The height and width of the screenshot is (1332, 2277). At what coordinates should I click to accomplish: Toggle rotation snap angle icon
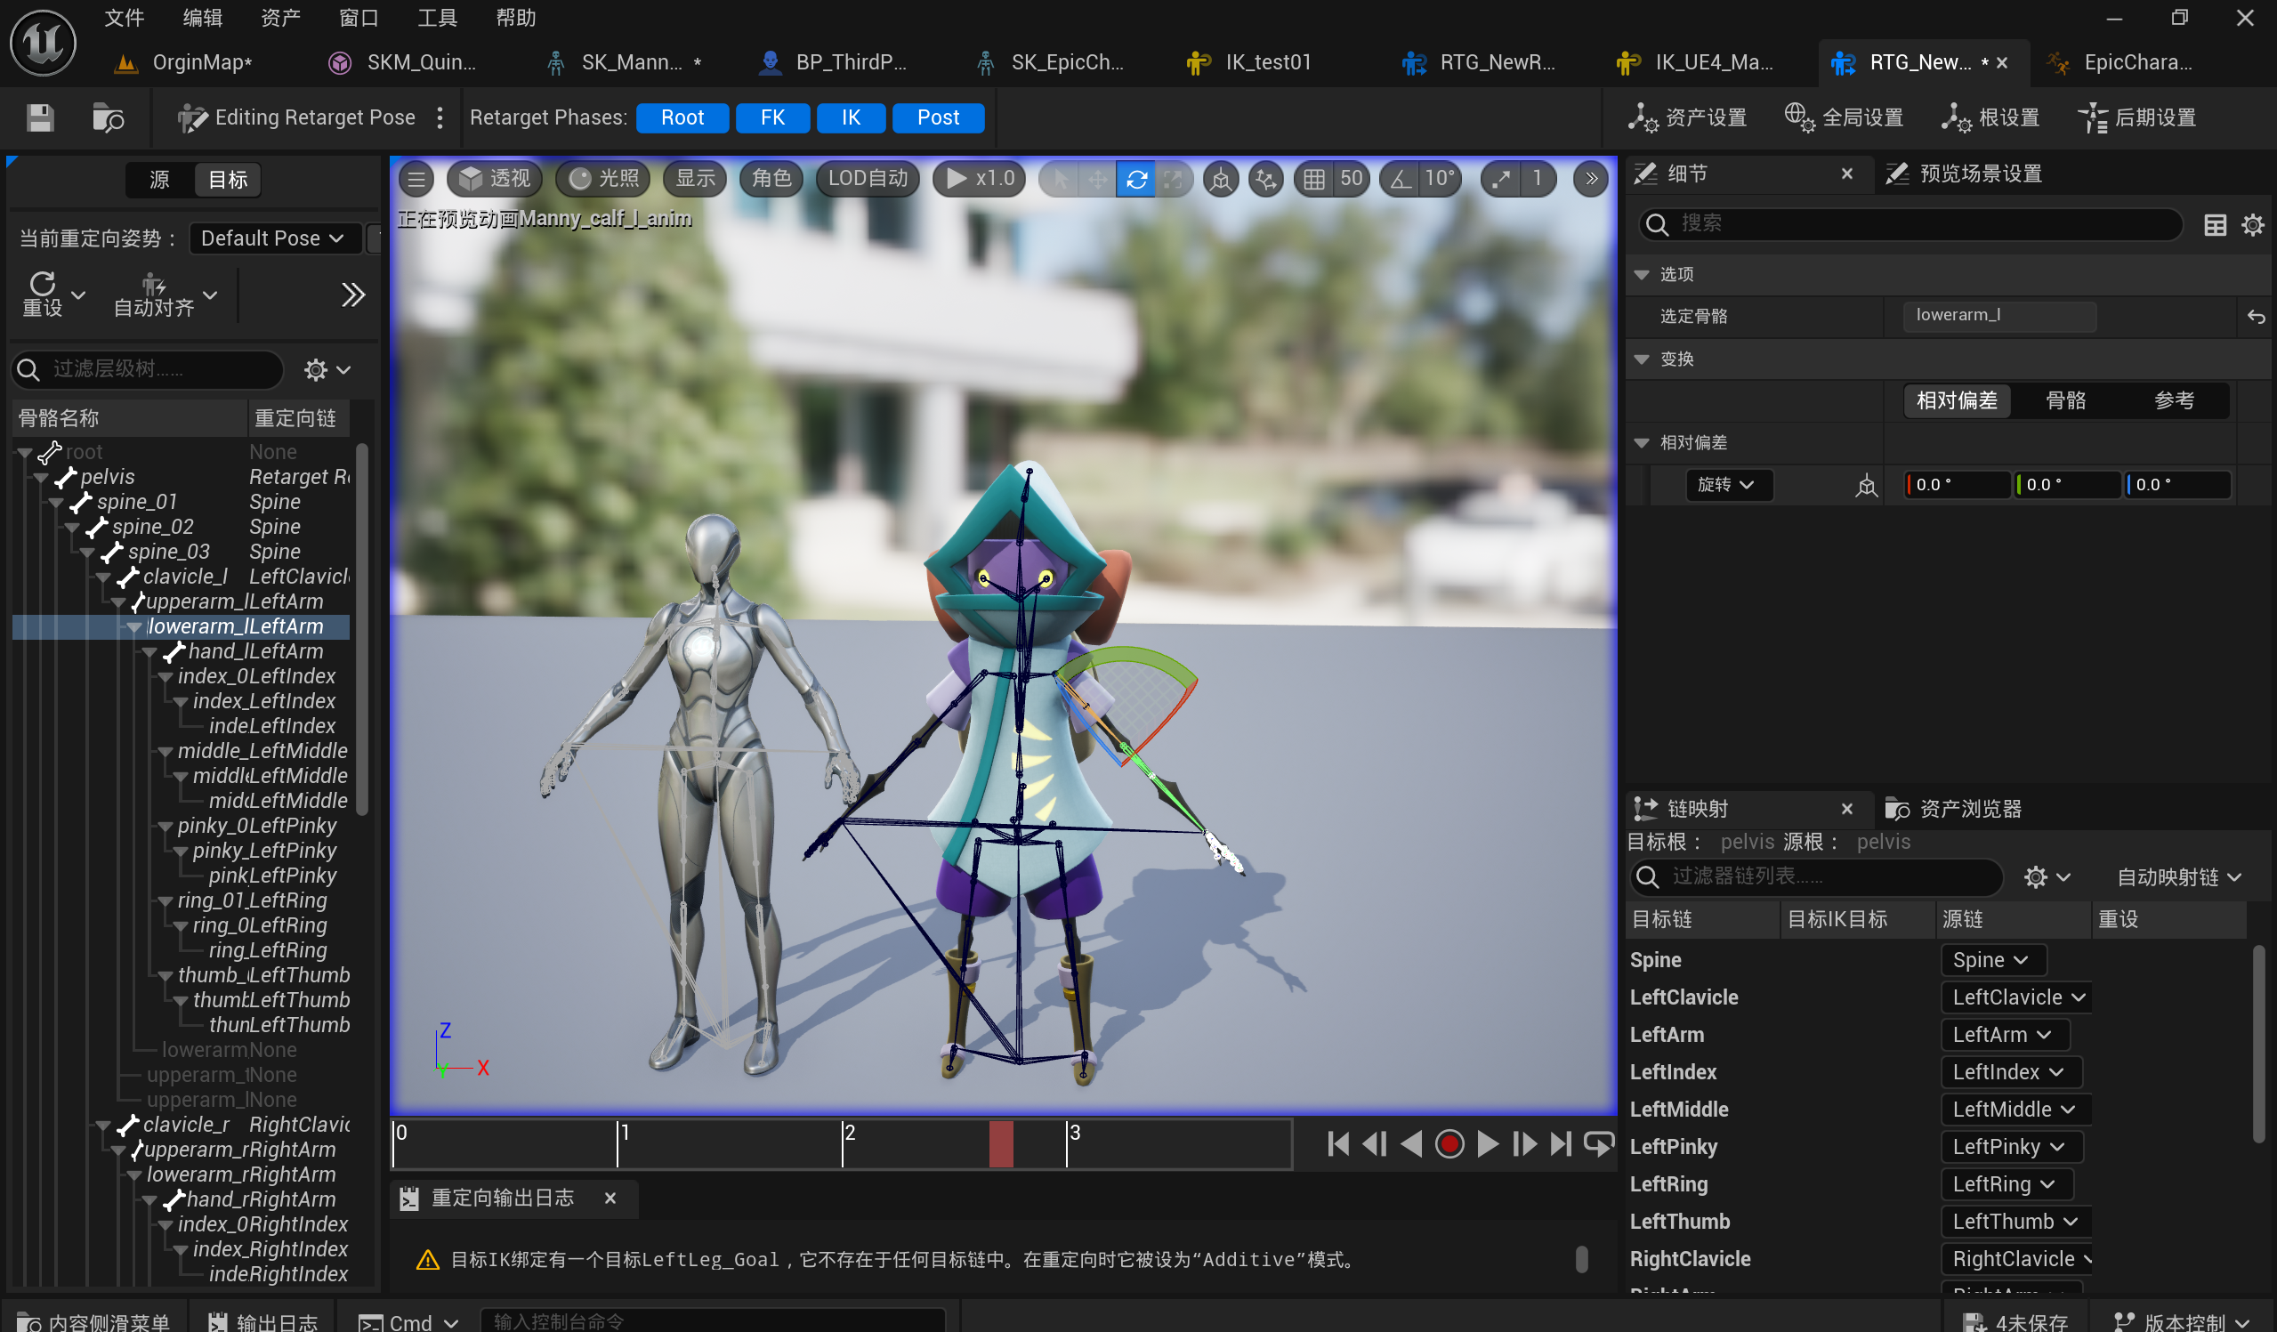(1401, 179)
